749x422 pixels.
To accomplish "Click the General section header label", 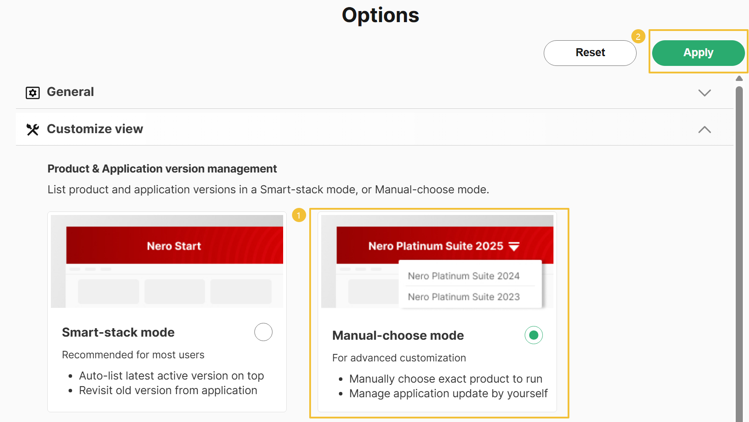I will click(x=70, y=92).
